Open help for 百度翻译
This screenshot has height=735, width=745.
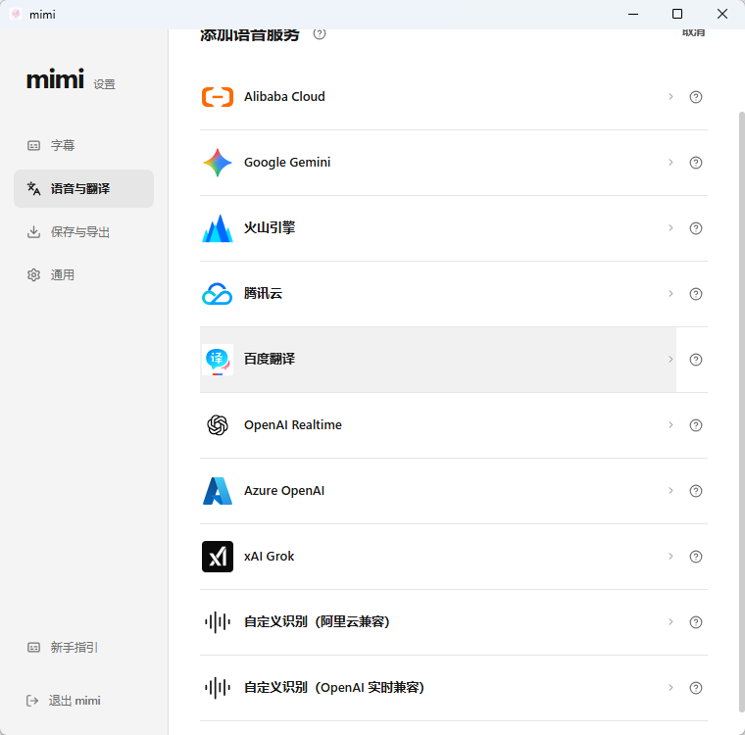(x=696, y=360)
